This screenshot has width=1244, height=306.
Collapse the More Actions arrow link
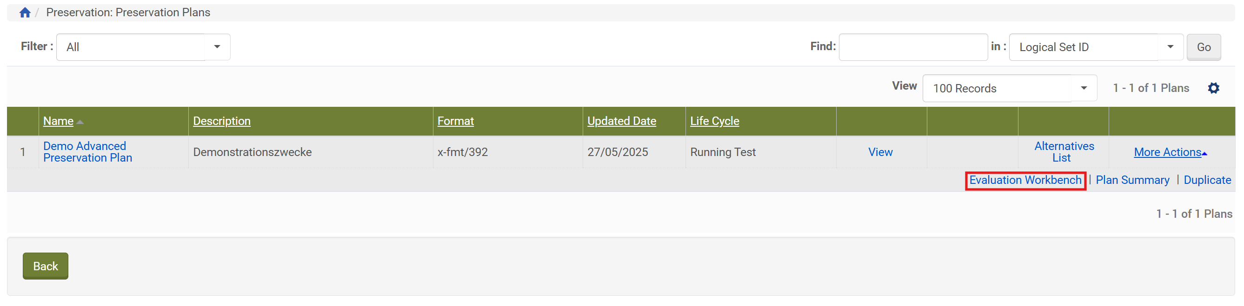point(1170,152)
